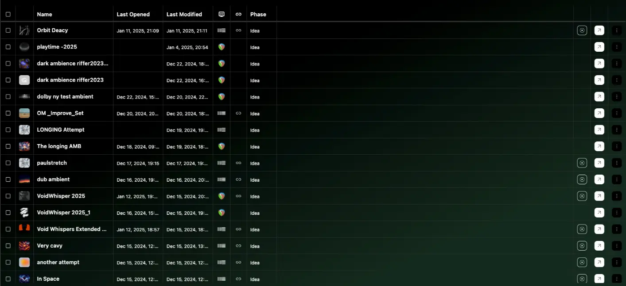Viewport: 626px width, 286px height.
Task: Select the checkbox next to another attempt
Action: [8, 262]
